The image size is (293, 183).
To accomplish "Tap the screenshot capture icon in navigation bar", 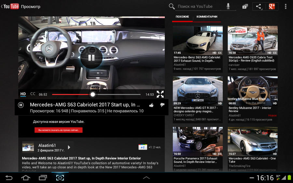I will (60, 177).
